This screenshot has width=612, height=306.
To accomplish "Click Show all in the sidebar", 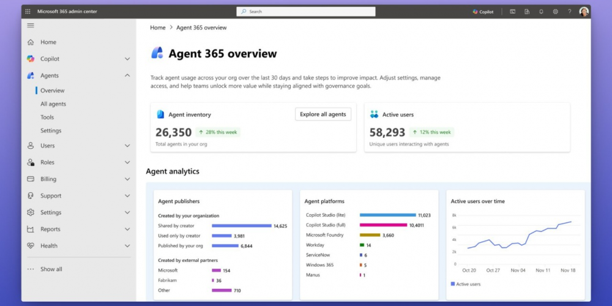I will point(51,269).
